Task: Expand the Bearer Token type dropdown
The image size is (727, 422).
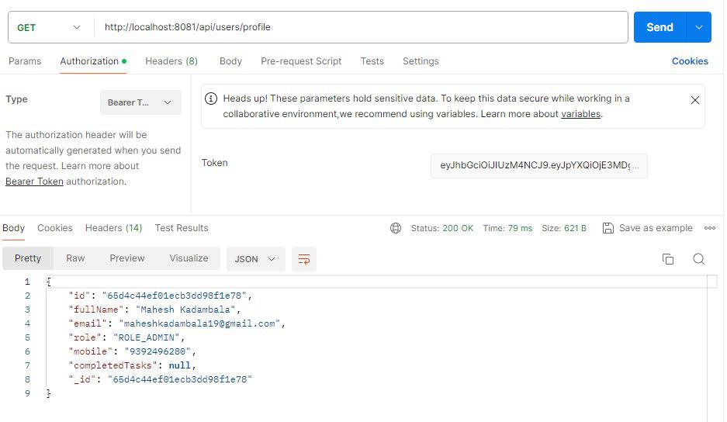Action: [x=140, y=102]
